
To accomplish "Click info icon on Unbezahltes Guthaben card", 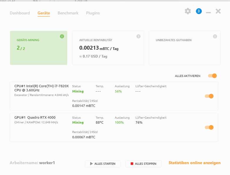I will [215, 36].
